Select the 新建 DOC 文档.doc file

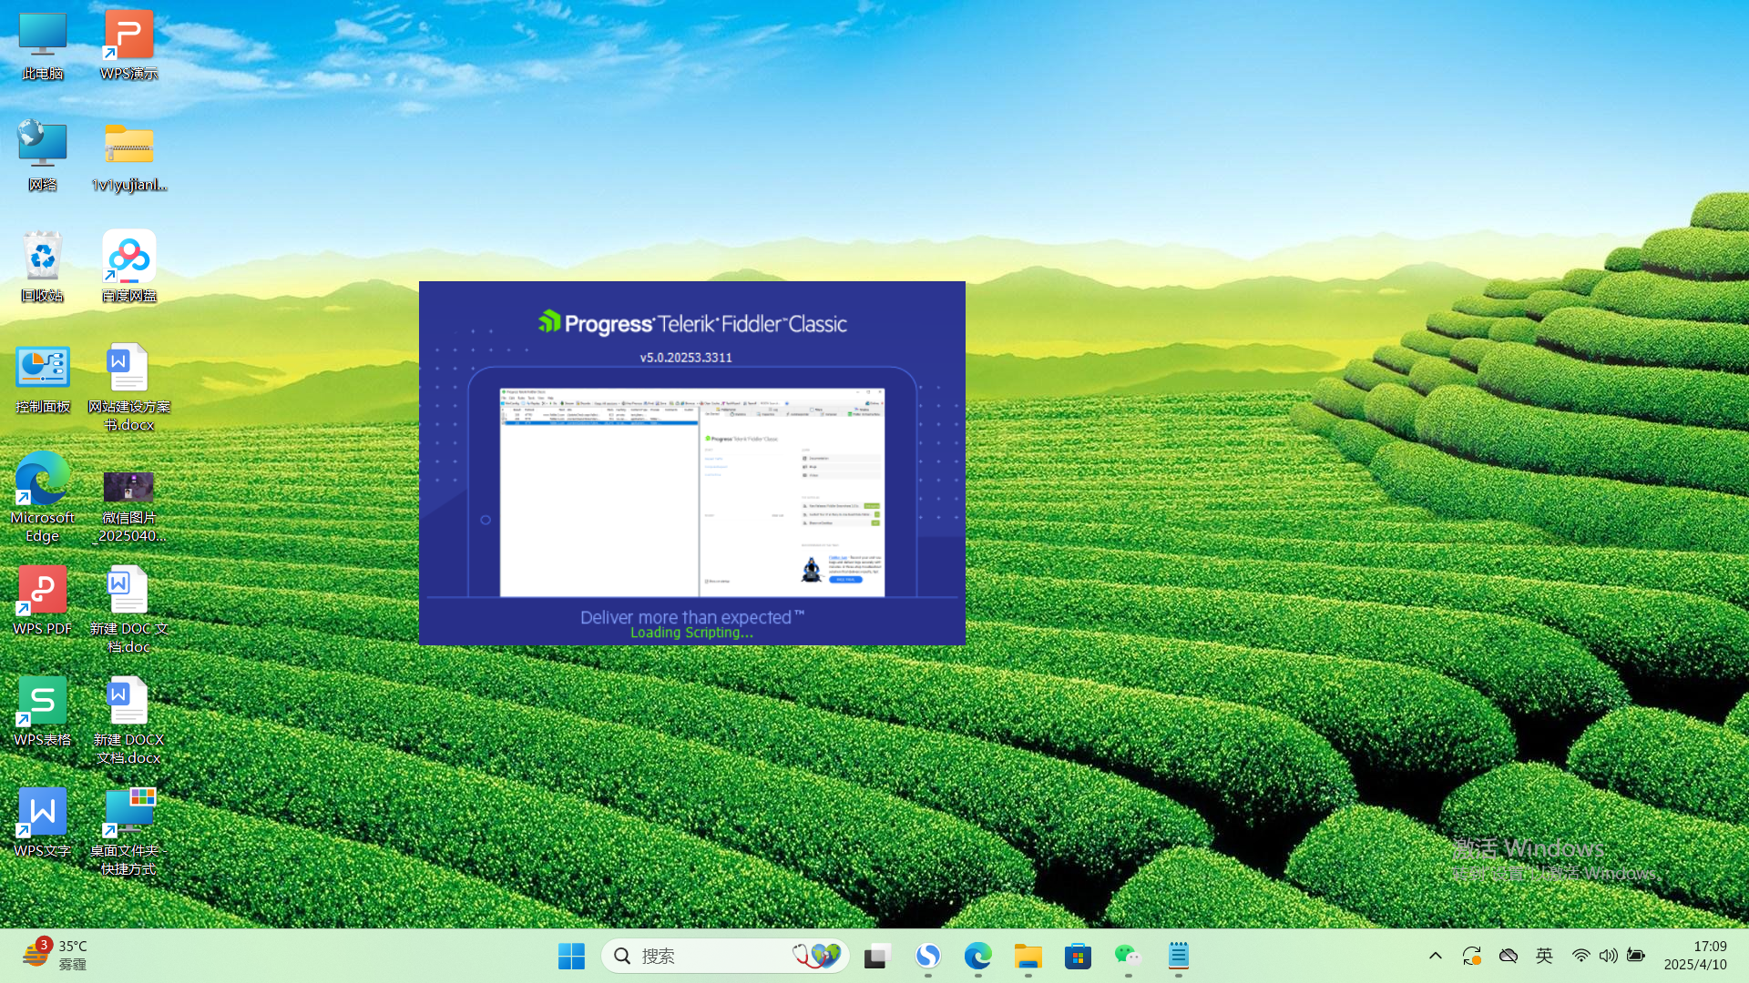128,610
